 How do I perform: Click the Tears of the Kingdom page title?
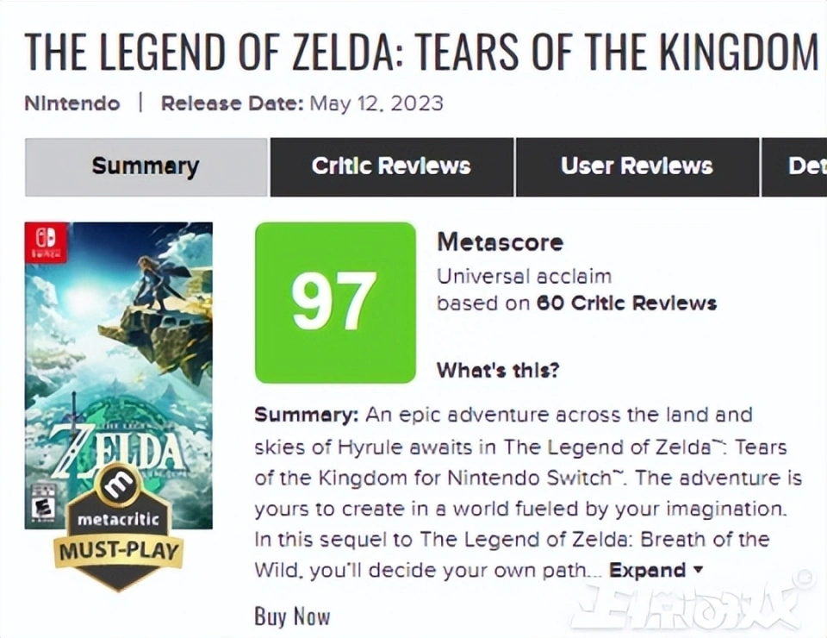pos(420,52)
